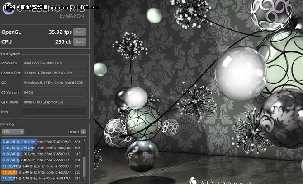Run the CPU benchmark test

[x=80, y=42]
